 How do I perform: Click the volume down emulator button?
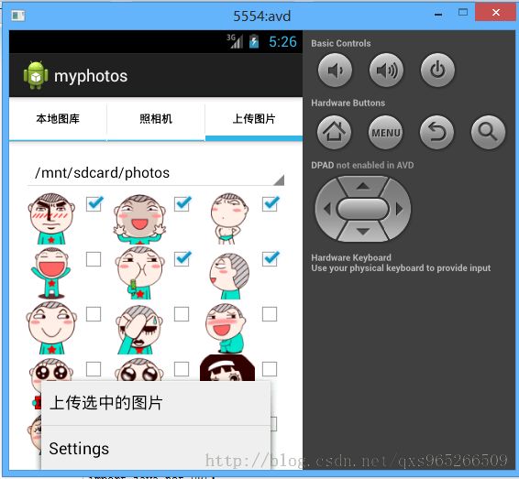335,71
